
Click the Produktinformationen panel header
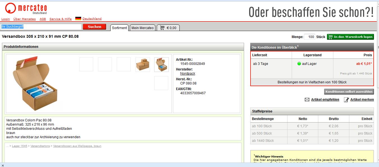[x=123, y=47]
